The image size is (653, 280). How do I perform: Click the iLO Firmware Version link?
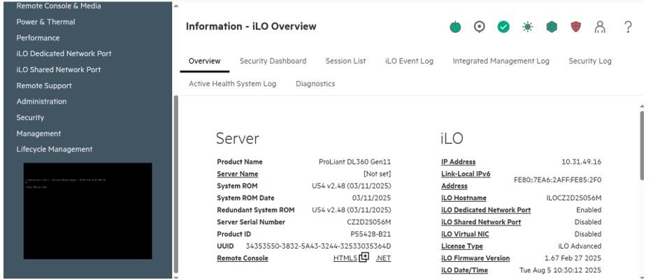point(475,258)
